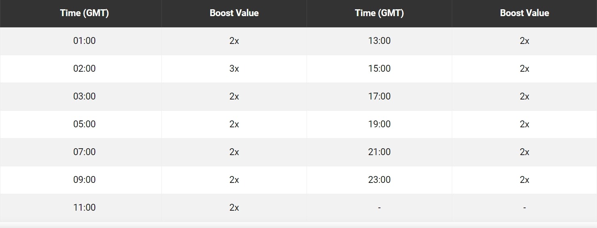Select the 02:00 time cell

click(84, 68)
